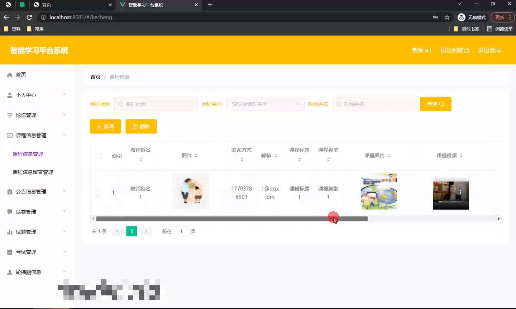Check the header select-all checkbox

(99, 156)
